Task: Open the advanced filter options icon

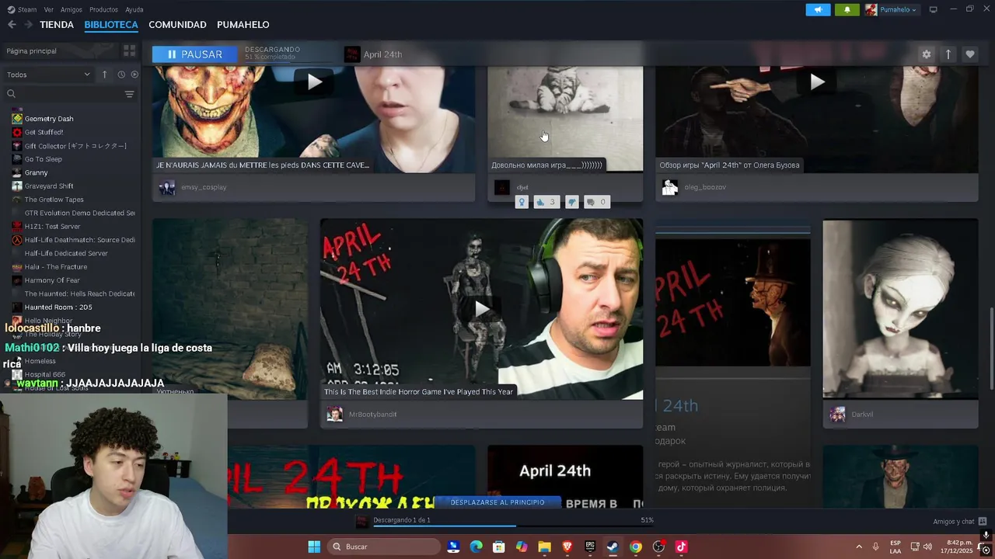Action: (129, 94)
